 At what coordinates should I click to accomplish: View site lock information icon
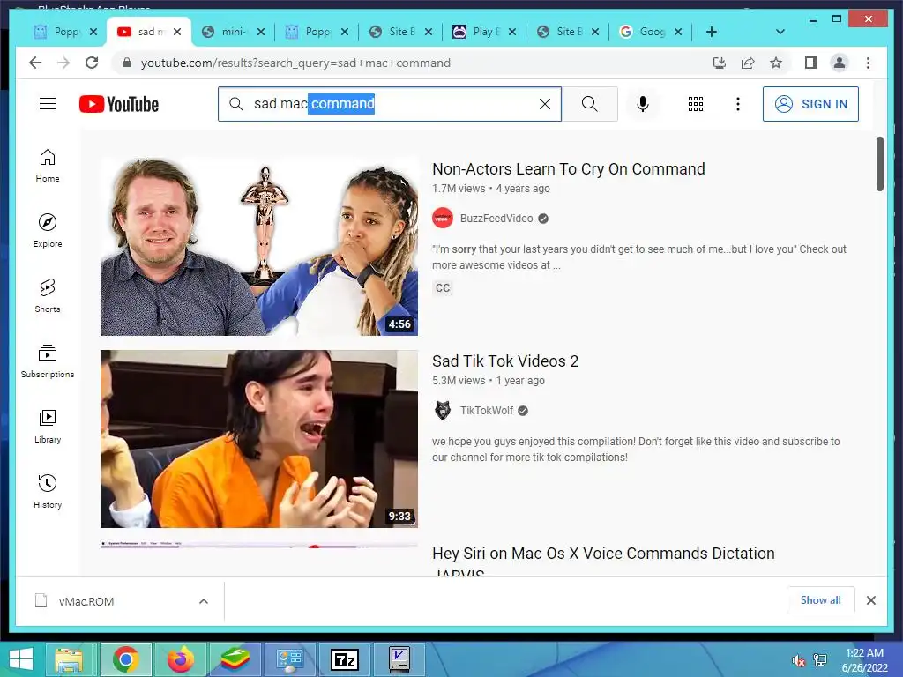coord(127,63)
